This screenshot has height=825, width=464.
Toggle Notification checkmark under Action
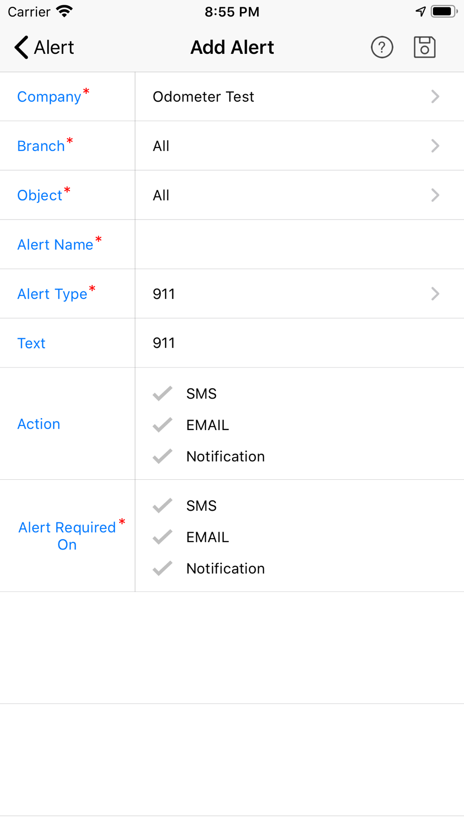pos(162,457)
